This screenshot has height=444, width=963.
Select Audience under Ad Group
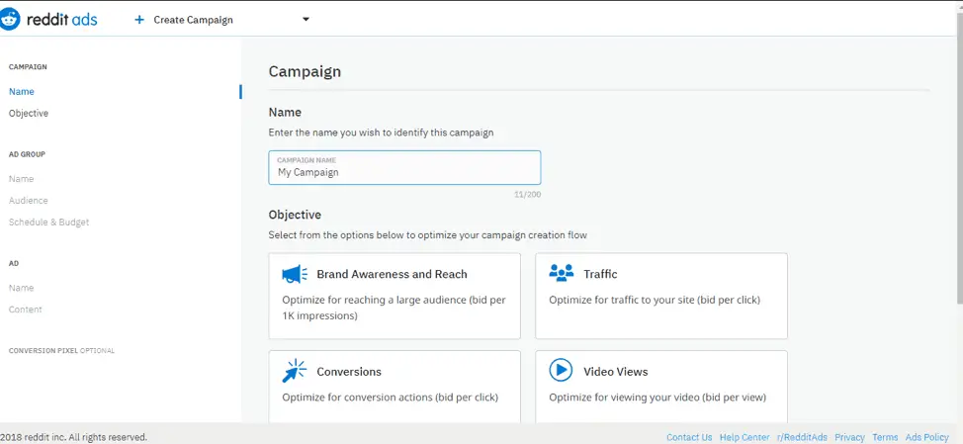click(x=29, y=200)
